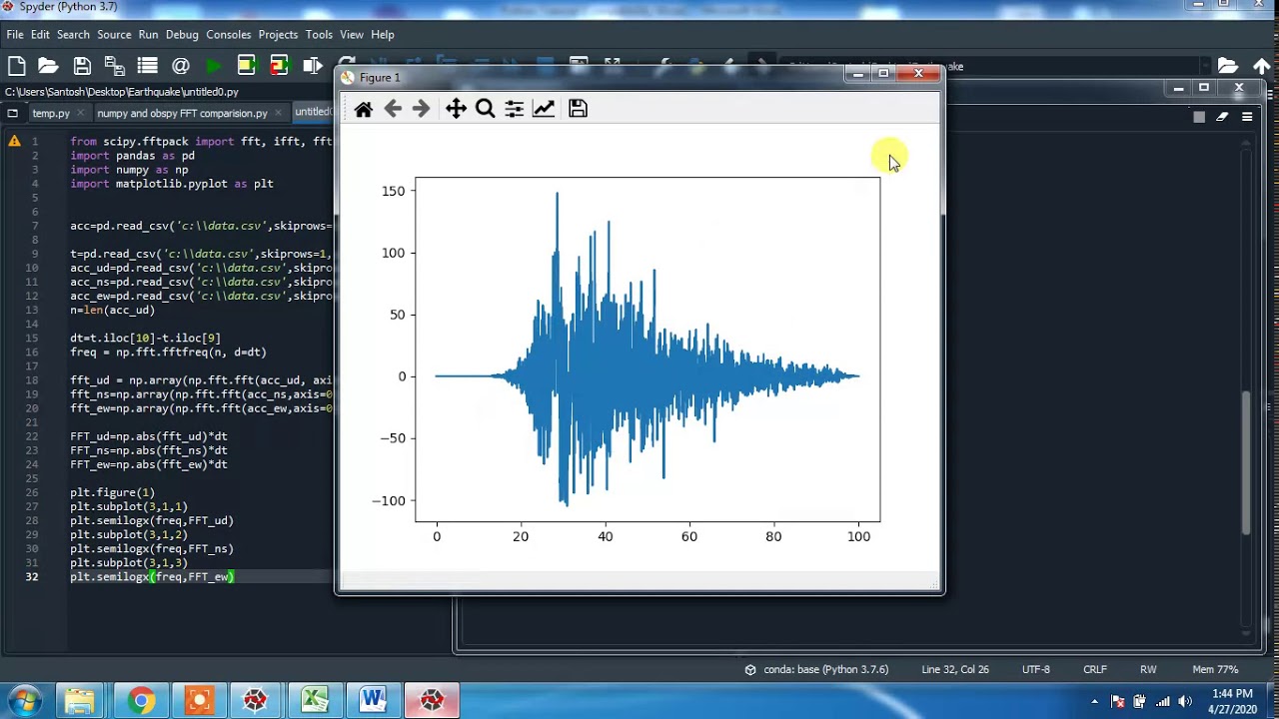This screenshot has height=719, width=1279.
Task: Change to parent directory up arrow
Action: (1262, 66)
